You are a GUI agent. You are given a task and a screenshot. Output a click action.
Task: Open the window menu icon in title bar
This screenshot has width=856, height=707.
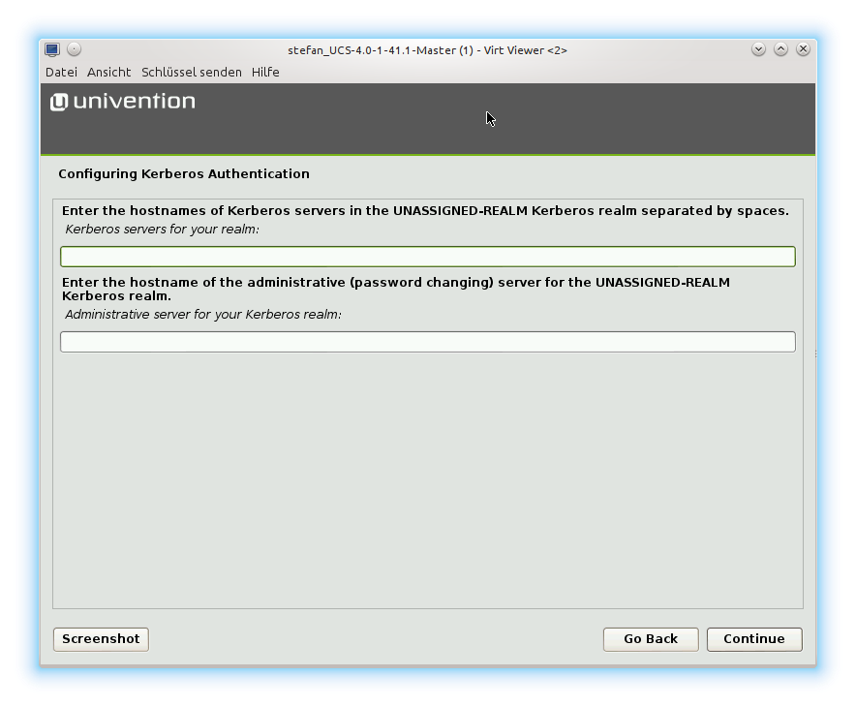pos(52,49)
